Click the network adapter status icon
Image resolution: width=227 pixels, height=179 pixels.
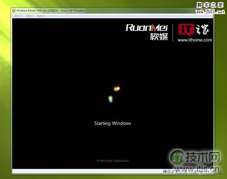(177, 171)
